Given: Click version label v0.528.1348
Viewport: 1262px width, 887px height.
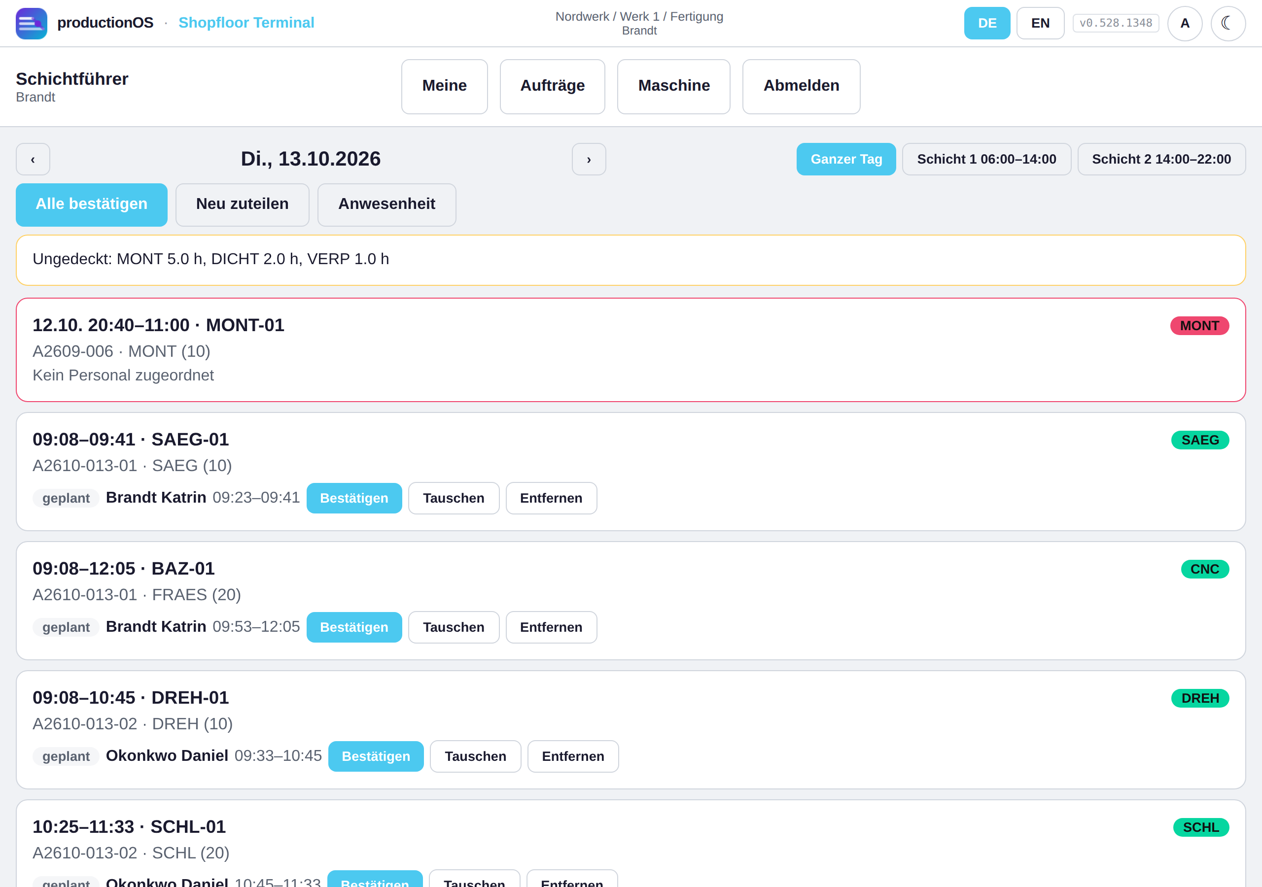Looking at the screenshot, I should click(x=1116, y=23).
